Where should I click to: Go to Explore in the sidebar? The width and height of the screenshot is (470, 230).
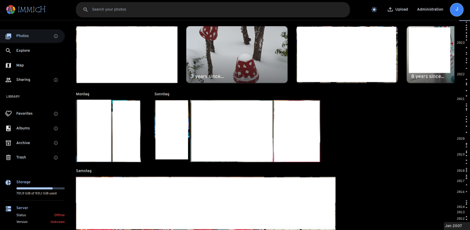(x=32, y=51)
